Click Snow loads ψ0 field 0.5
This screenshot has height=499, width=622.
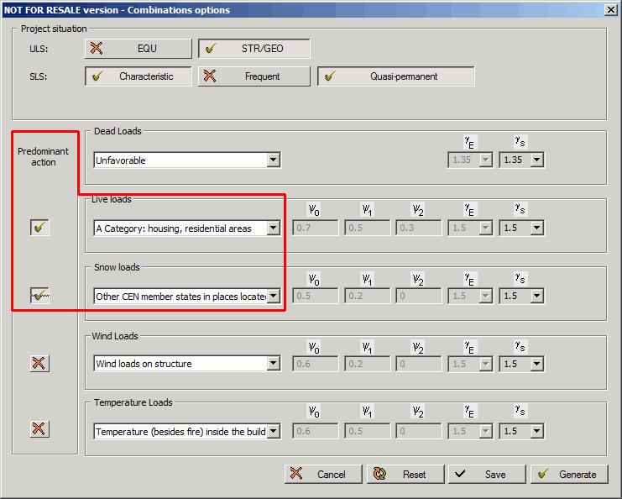316,296
